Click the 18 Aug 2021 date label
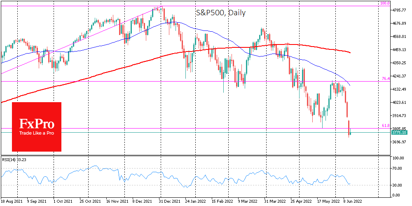The width and height of the screenshot is (412, 206). [x=11, y=202]
